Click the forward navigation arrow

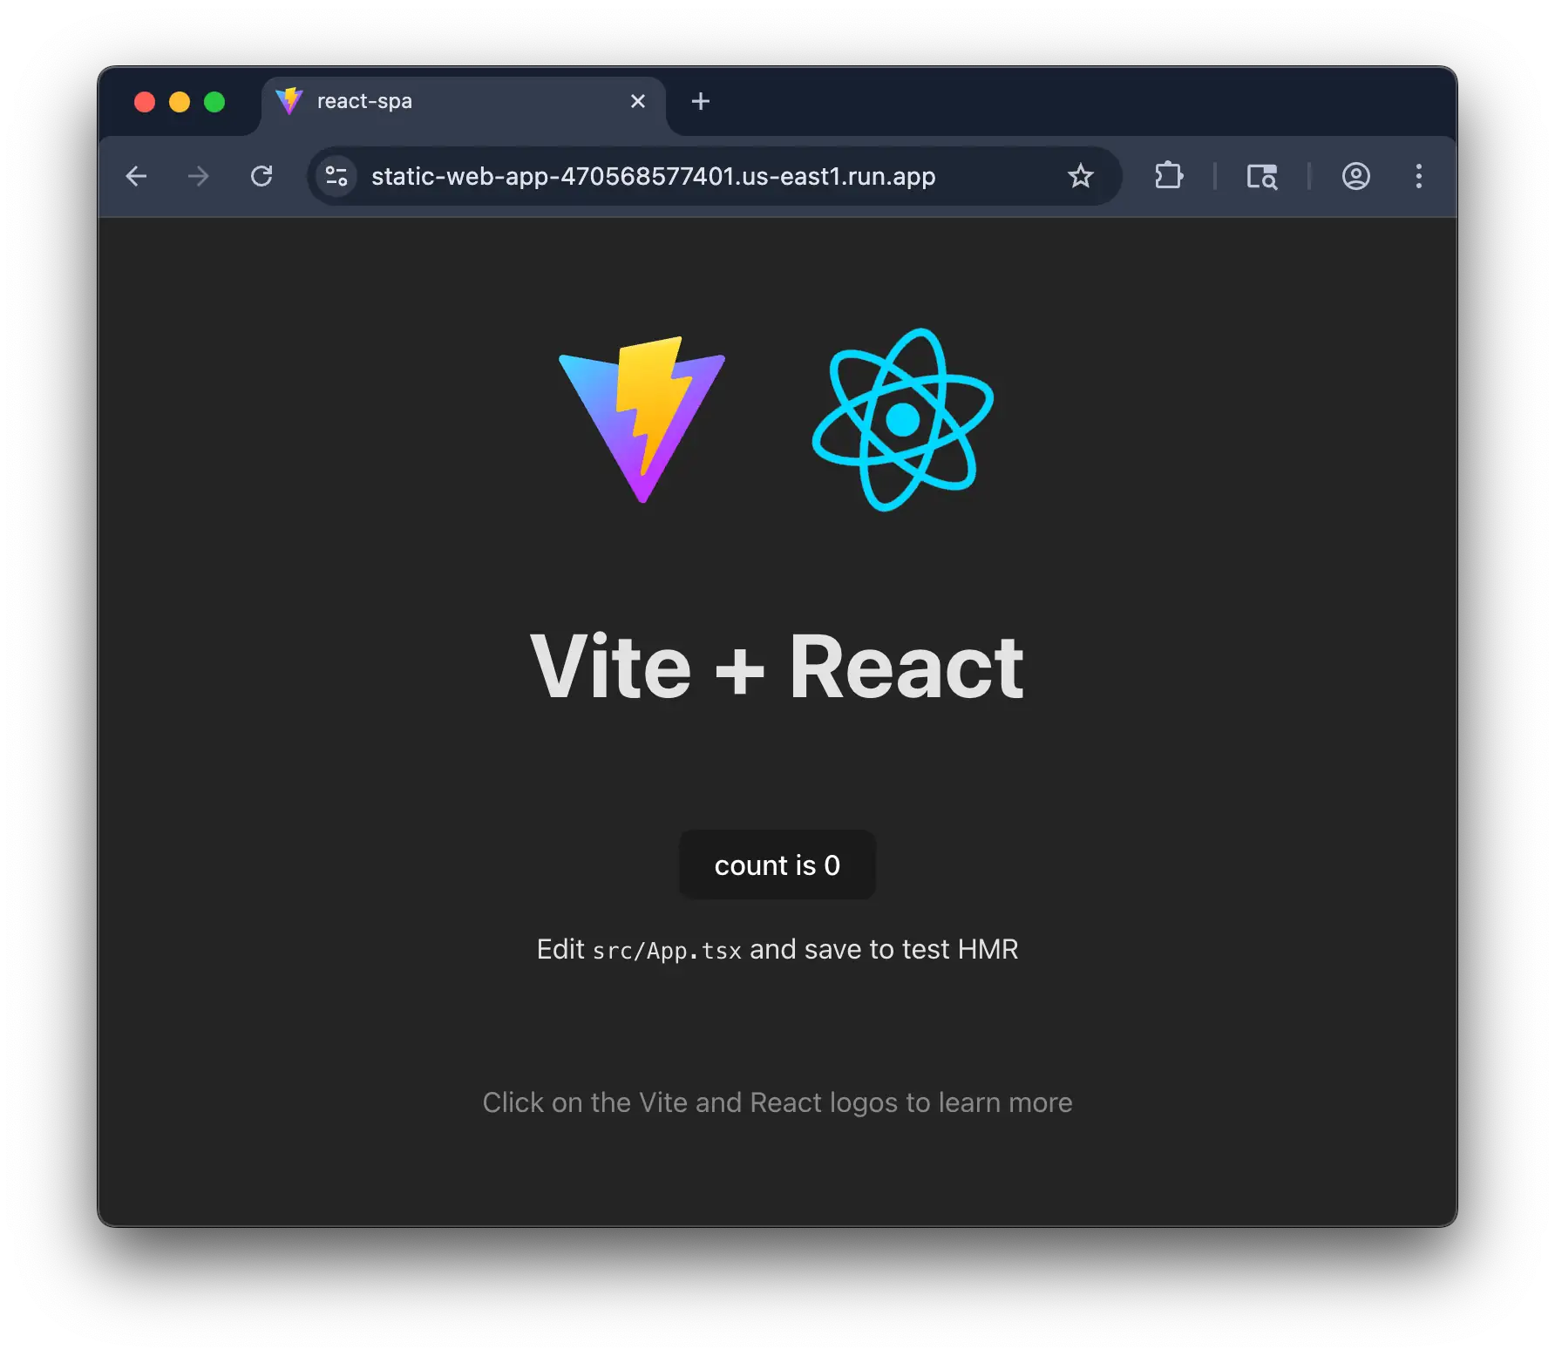point(198,176)
